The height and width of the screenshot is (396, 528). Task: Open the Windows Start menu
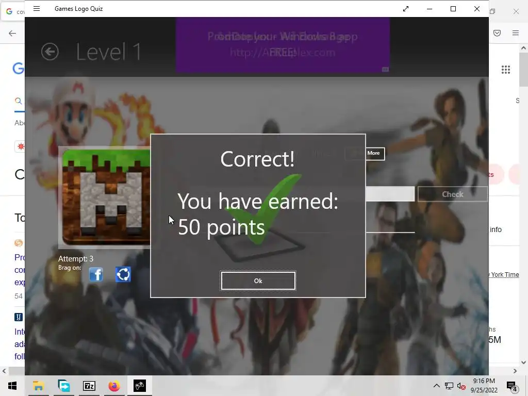coord(12,386)
